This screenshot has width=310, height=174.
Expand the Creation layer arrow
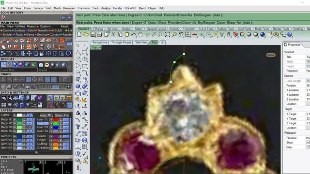click(51, 148)
